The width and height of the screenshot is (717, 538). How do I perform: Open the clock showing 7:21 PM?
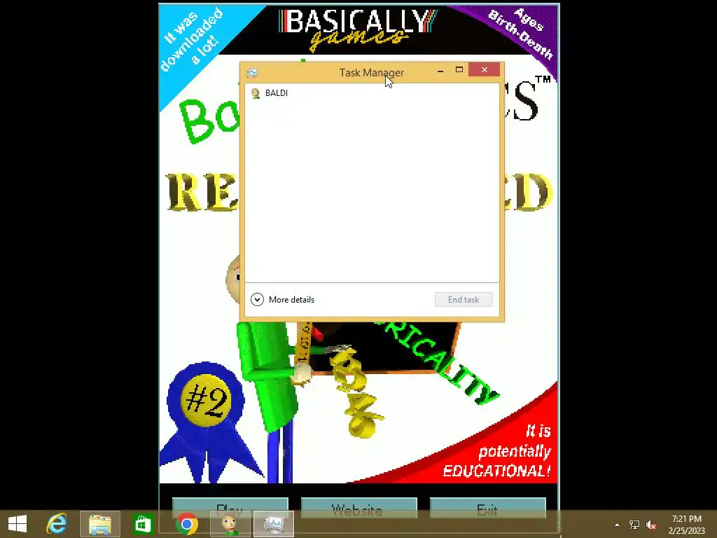[x=686, y=525]
